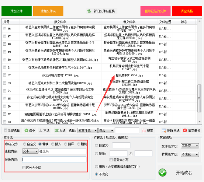Click the list scrollbar up arrow

point(199,21)
